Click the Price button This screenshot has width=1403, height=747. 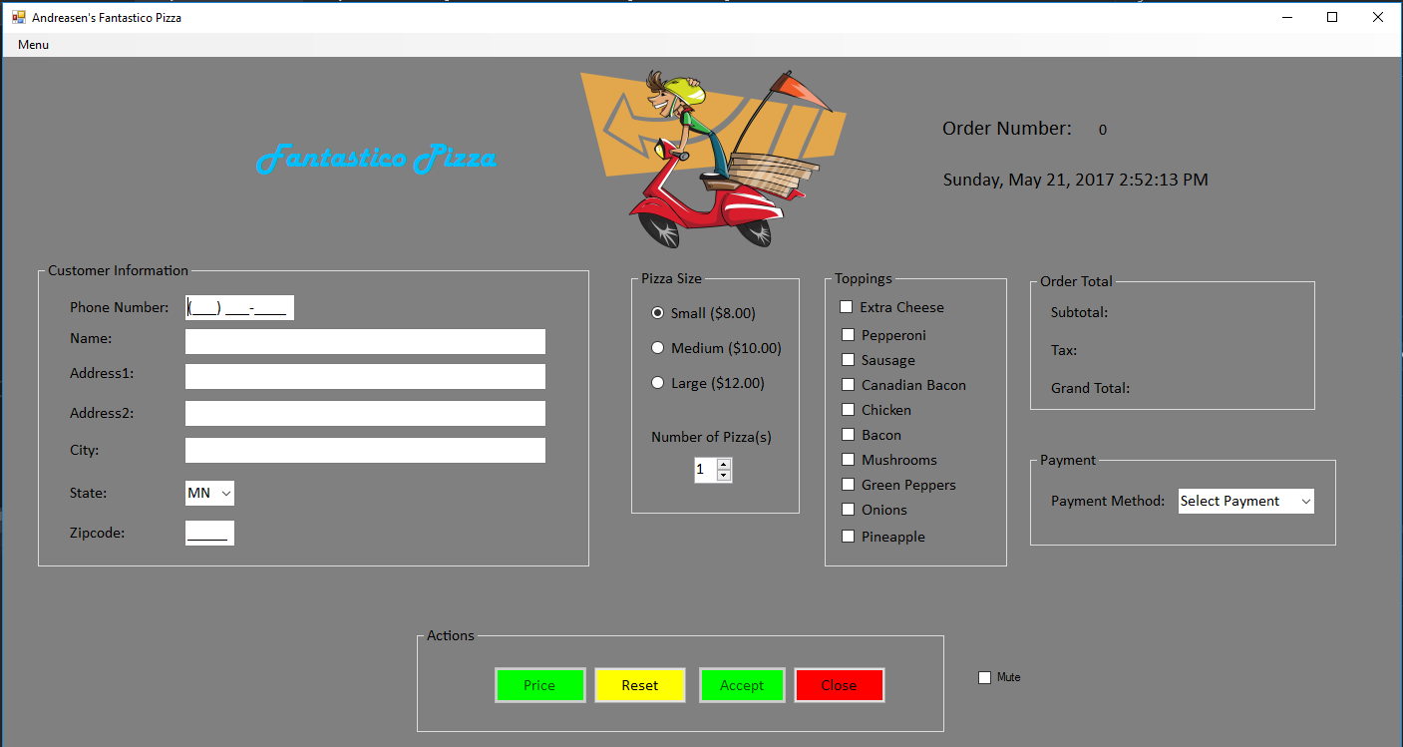tap(539, 685)
